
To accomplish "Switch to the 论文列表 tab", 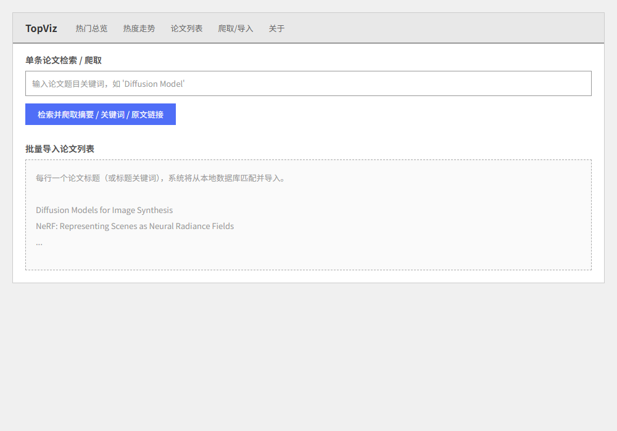I will pyautogui.click(x=186, y=28).
